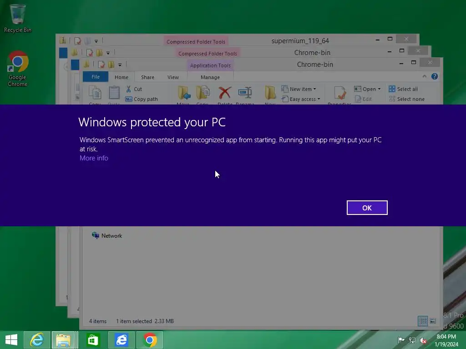Select Google Chrome desktop shortcut
Viewport: 466px width, 349px height.
(18, 69)
